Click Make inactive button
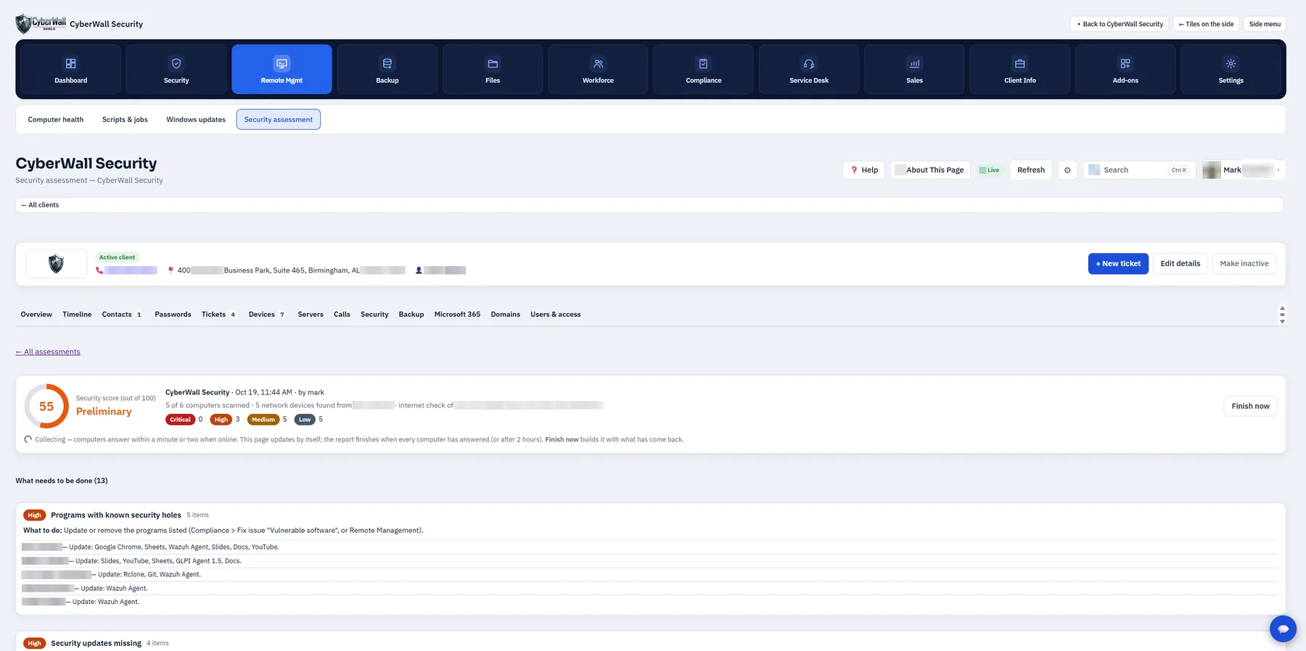1306x651 pixels. pos(1244,264)
